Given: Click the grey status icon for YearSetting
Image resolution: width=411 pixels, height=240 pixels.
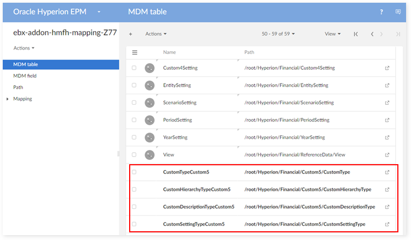Looking at the screenshot, I should pos(149,137).
